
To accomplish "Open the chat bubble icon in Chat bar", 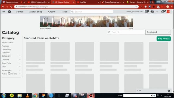I will pos(169,91).
